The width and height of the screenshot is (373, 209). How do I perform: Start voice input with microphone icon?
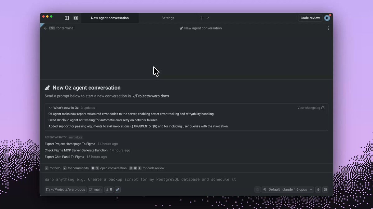318,189
